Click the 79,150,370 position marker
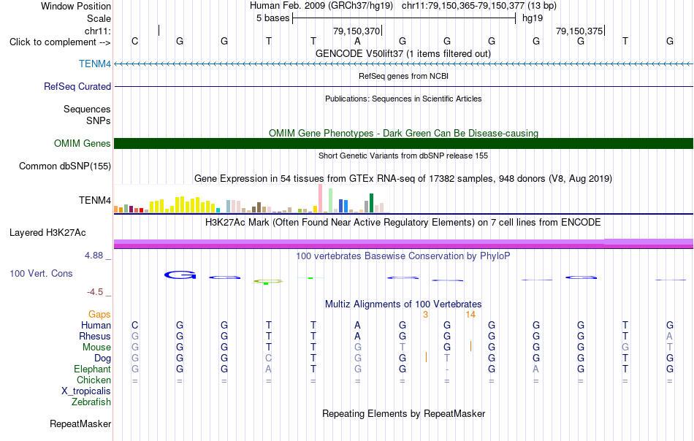 pyautogui.click(x=356, y=31)
